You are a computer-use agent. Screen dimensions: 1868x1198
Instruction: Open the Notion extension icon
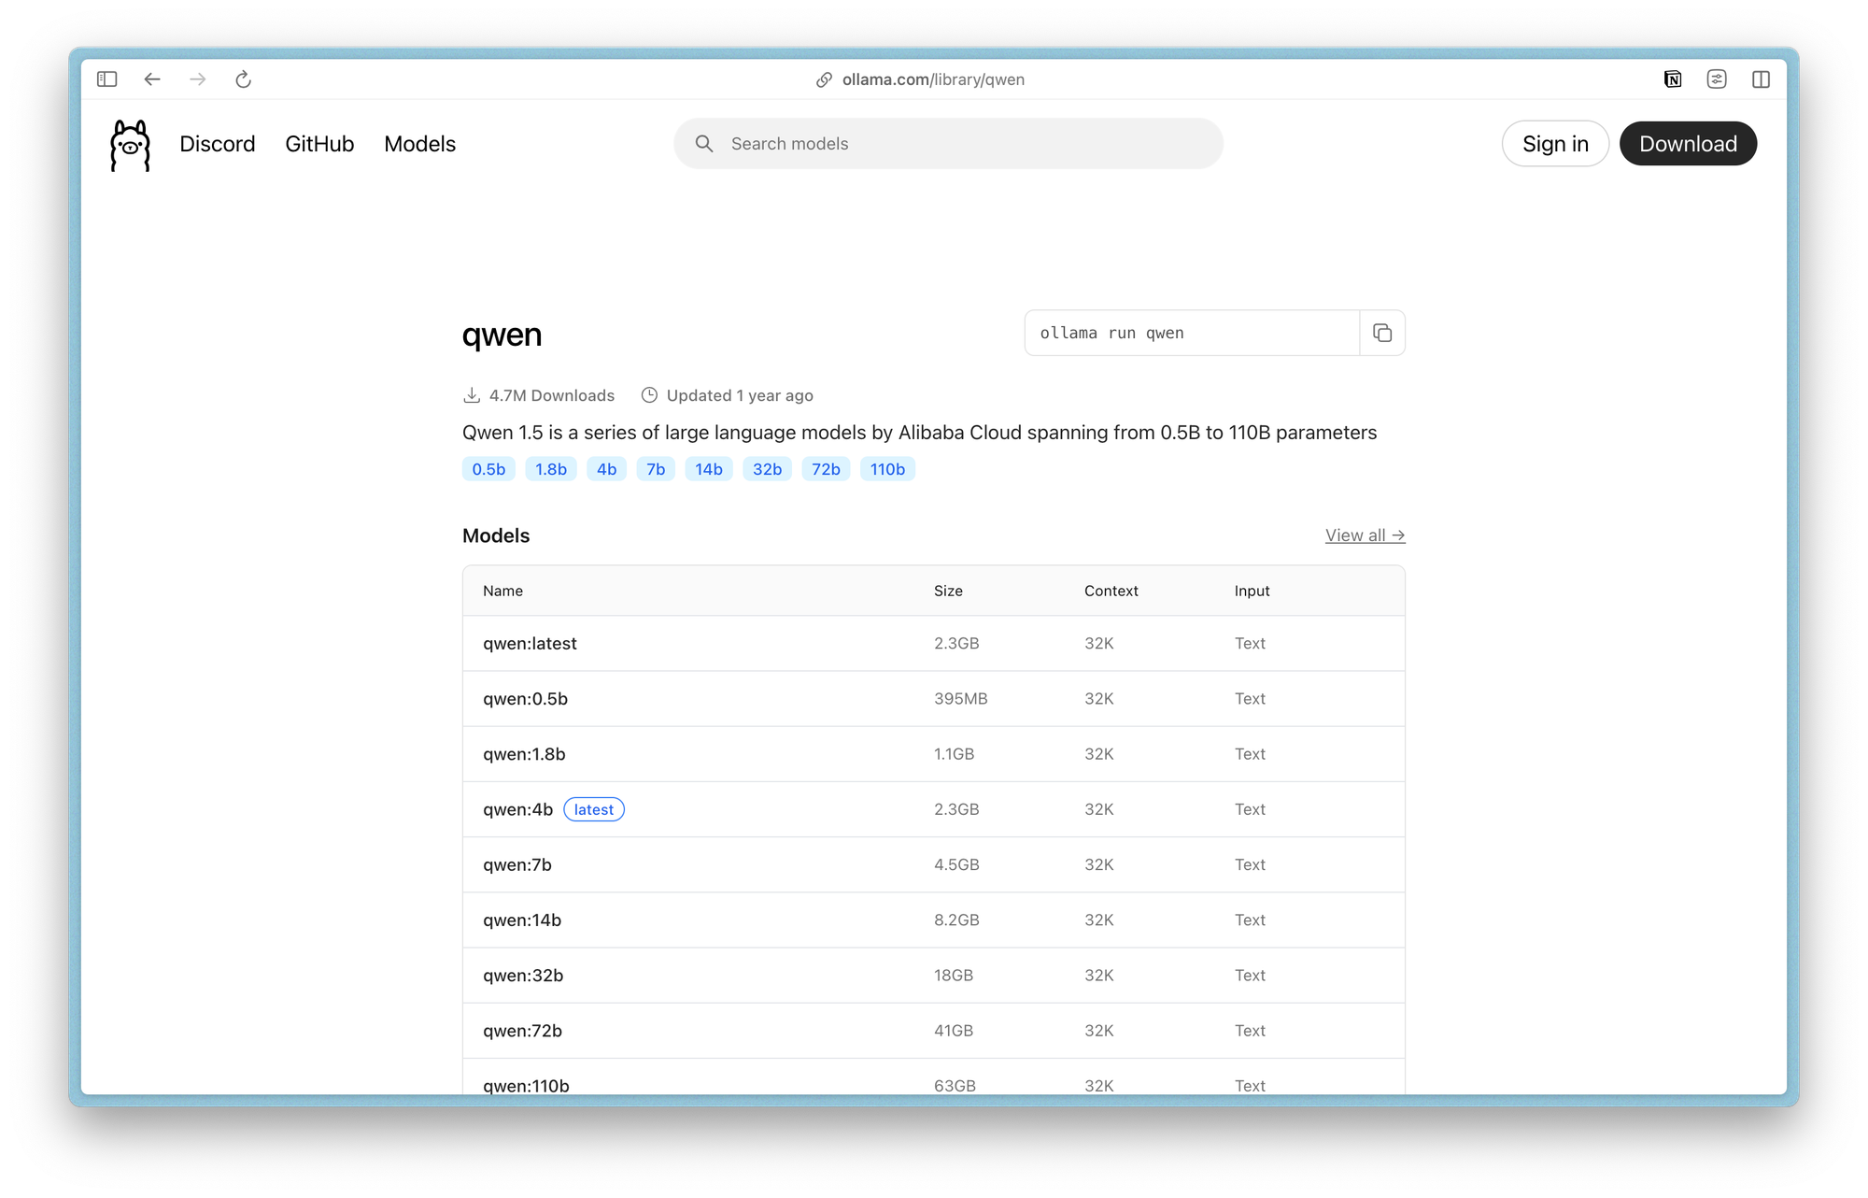click(x=1673, y=79)
